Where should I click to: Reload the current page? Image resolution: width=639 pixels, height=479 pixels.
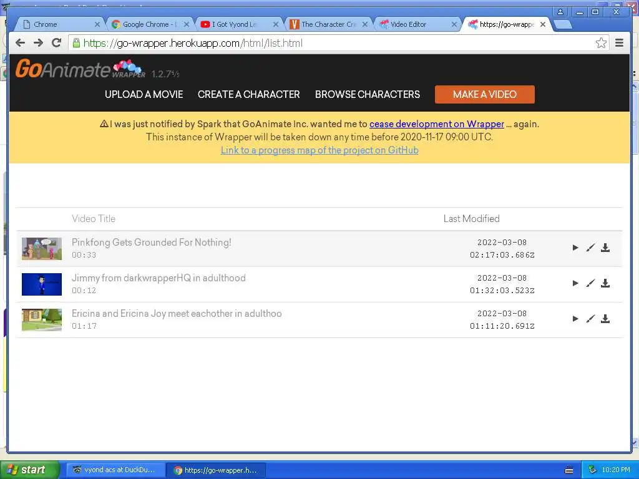click(x=56, y=43)
